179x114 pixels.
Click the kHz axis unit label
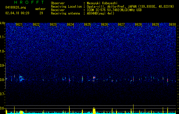tap(3, 23)
